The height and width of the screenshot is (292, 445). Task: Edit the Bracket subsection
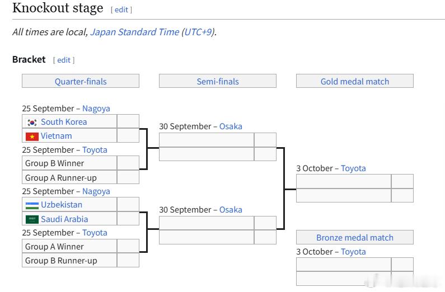(x=64, y=60)
